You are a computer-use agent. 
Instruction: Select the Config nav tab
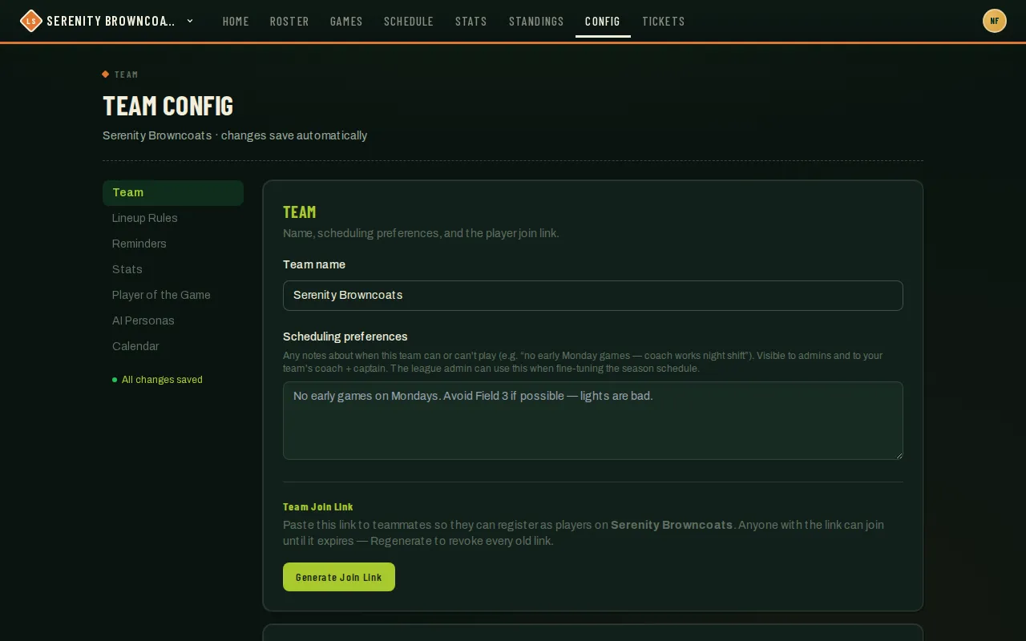click(603, 22)
